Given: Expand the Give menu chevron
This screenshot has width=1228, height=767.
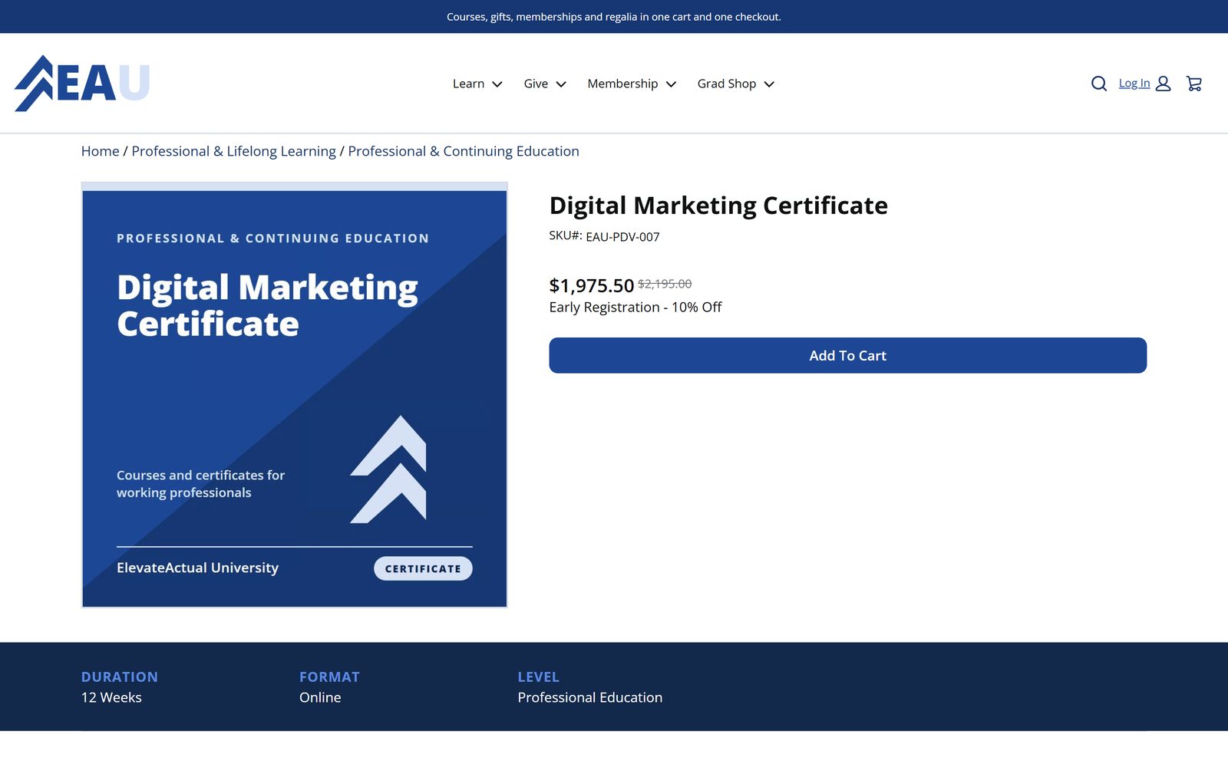Looking at the screenshot, I should click(561, 84).
